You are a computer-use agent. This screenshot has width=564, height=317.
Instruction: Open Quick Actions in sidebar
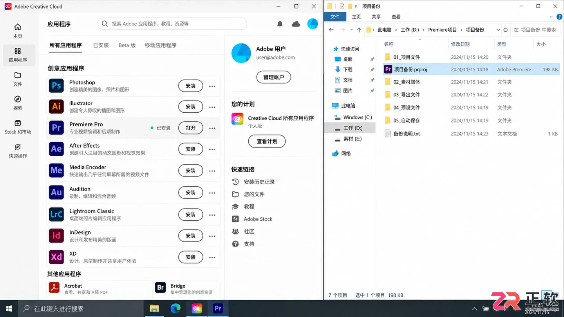click(x=18, y=151)
